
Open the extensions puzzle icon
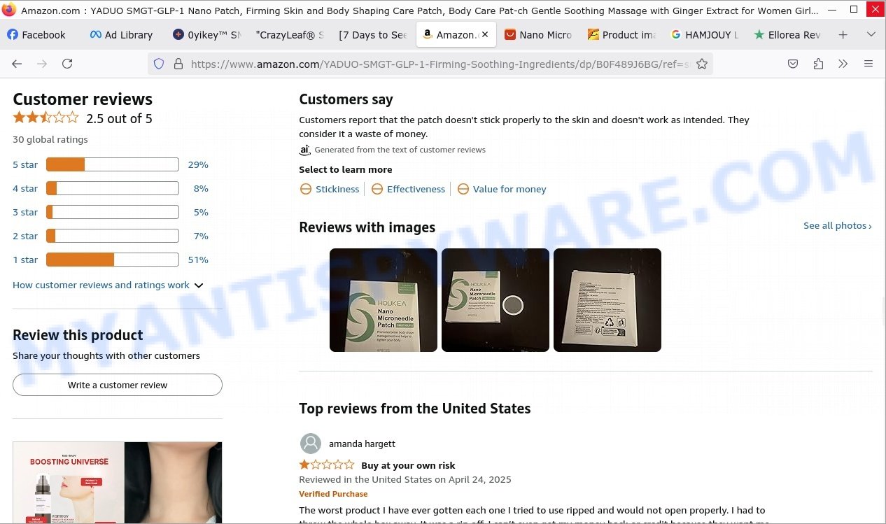point(818,64)
